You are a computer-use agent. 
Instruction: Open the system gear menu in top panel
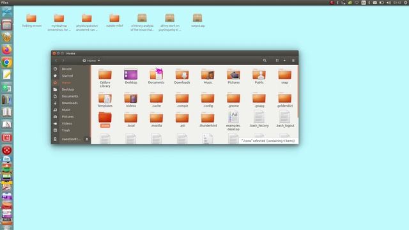coord(406,3)
